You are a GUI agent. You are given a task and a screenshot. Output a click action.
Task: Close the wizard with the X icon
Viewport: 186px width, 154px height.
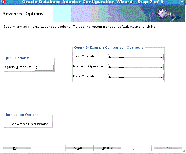point(182,2)
